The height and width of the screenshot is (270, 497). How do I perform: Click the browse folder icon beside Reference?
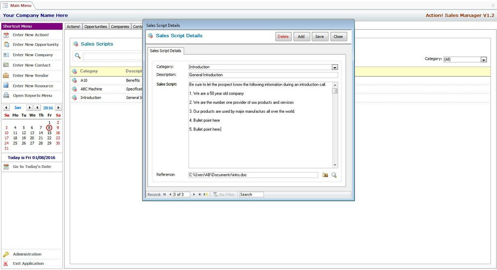(x=325, y=175)
